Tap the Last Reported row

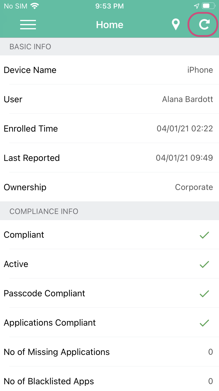[x=109, y=158]
